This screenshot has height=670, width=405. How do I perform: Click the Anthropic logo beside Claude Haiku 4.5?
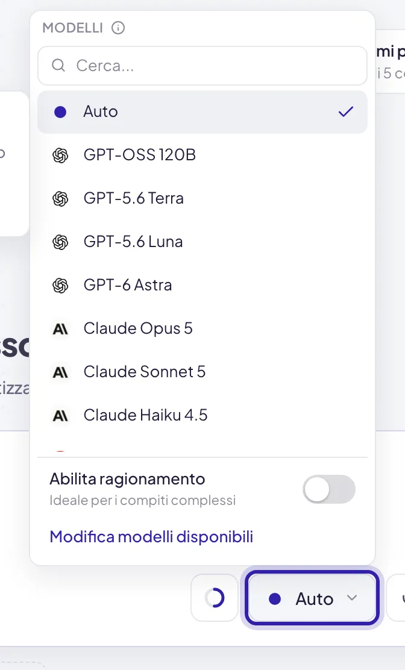click(x=60, y=415)
